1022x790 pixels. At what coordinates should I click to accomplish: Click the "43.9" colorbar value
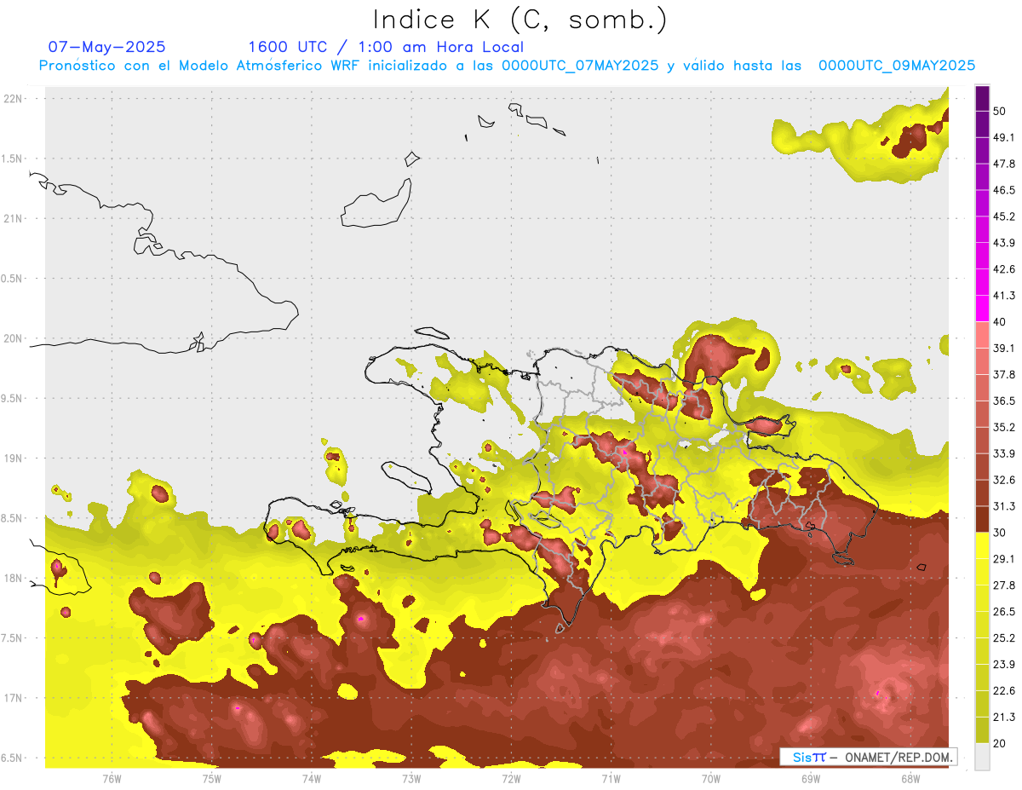pyautogui.click(x=1003, y=243)
